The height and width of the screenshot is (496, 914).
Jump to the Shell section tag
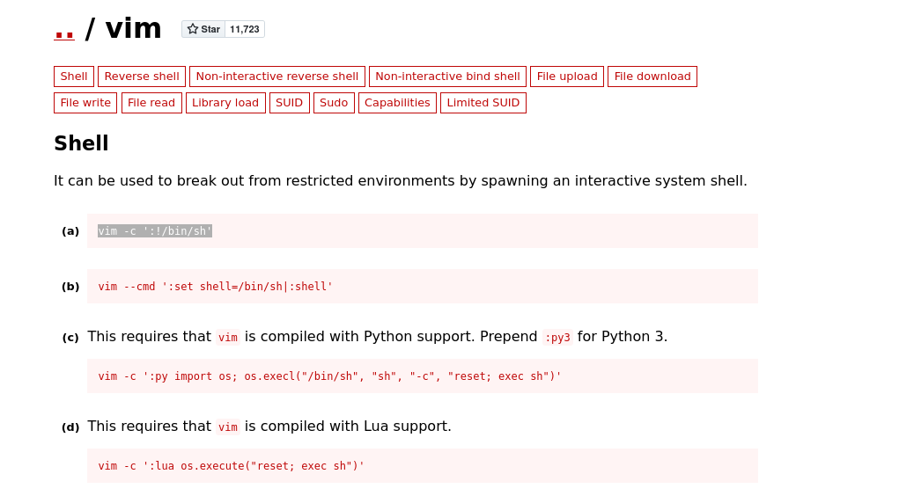pos(73,77)
